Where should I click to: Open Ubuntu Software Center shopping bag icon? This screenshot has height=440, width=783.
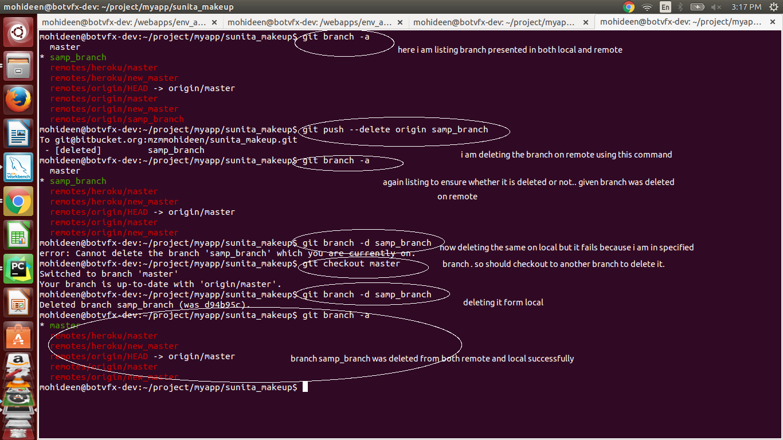pos(19,336)
